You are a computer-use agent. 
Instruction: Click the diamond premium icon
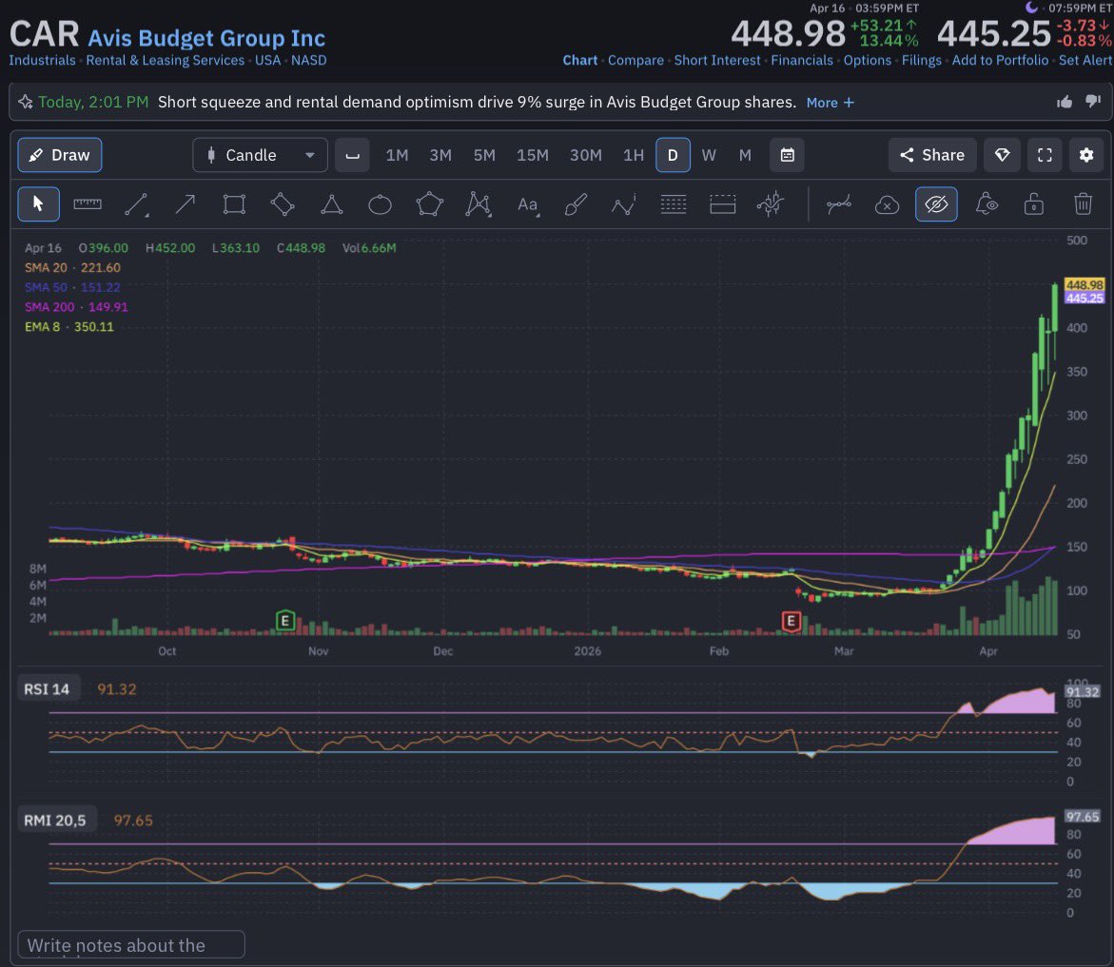pos(1002,155)
